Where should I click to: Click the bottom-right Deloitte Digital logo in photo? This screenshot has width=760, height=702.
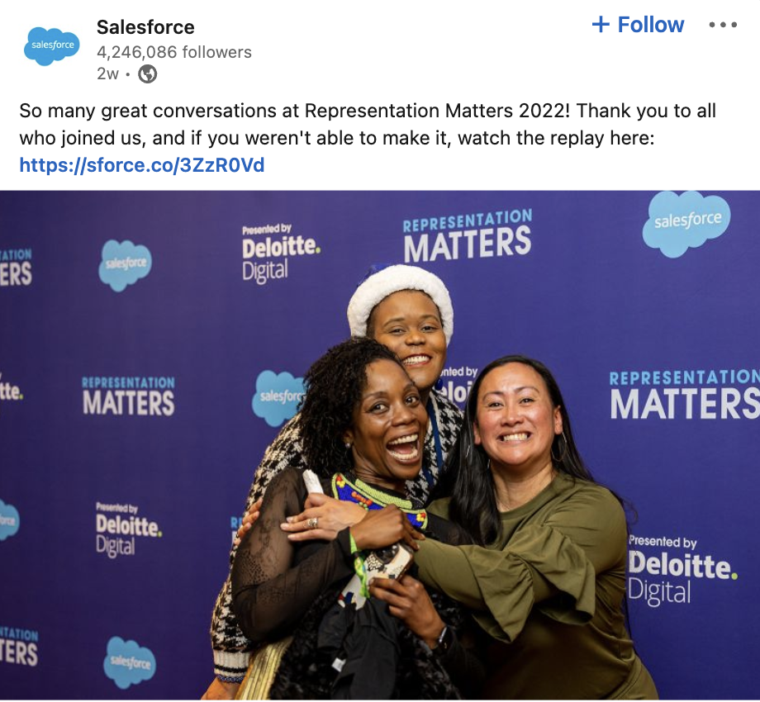point(682,570)
